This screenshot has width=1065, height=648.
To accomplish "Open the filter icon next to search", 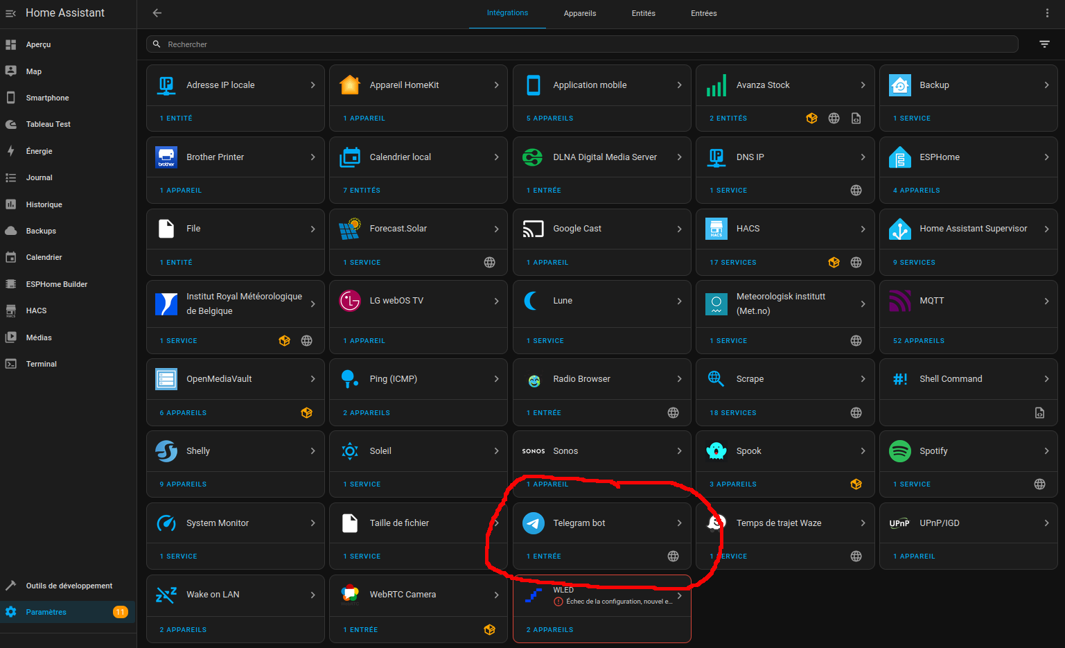I will [1044, 44].
